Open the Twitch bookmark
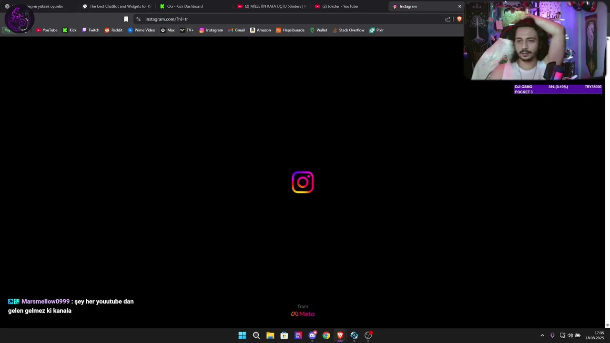This screenshot has height=343, width=610. click(91, 30)
